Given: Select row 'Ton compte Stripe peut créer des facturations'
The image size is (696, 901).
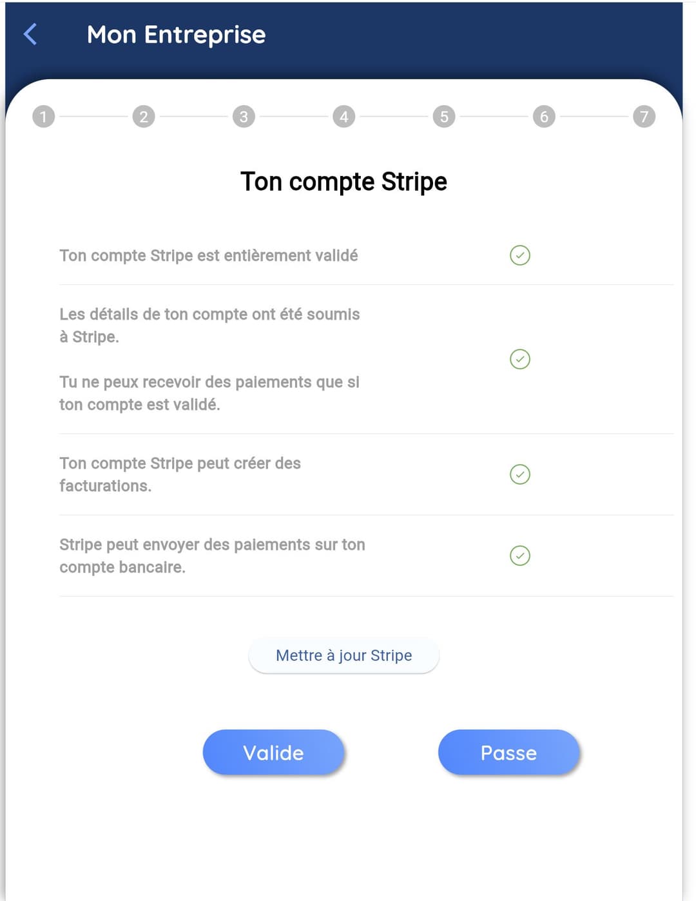Looking at the screenshot, I should pyautogui.click(x=366, y=474).
